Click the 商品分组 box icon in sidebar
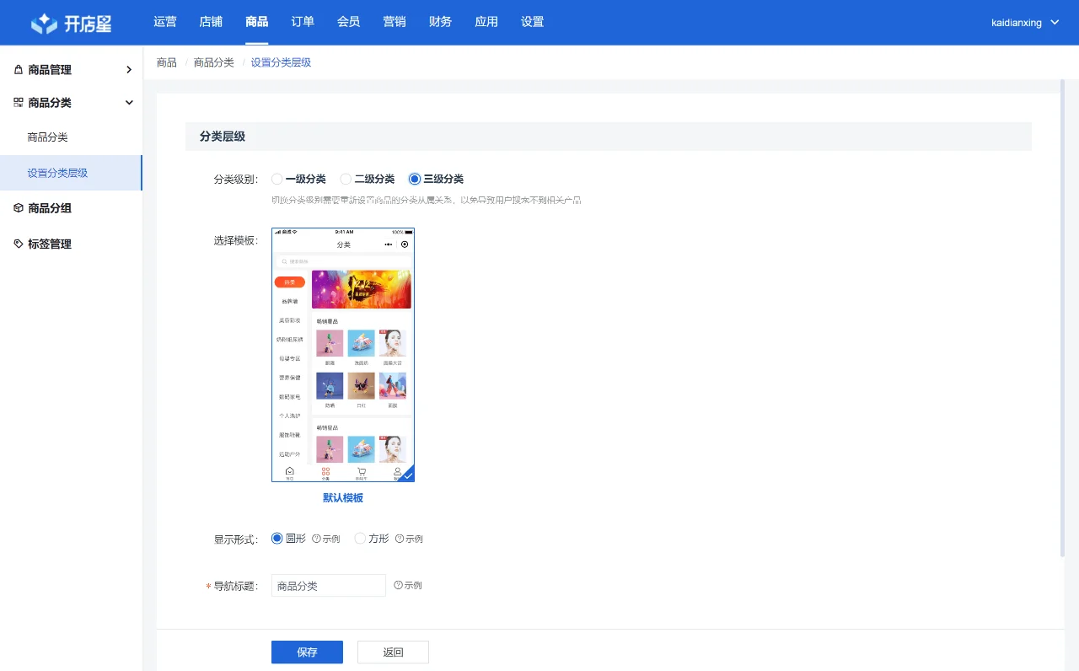The height and width of the screenshot is (671, 1079). pyautogui.click(x=19, y=208)
